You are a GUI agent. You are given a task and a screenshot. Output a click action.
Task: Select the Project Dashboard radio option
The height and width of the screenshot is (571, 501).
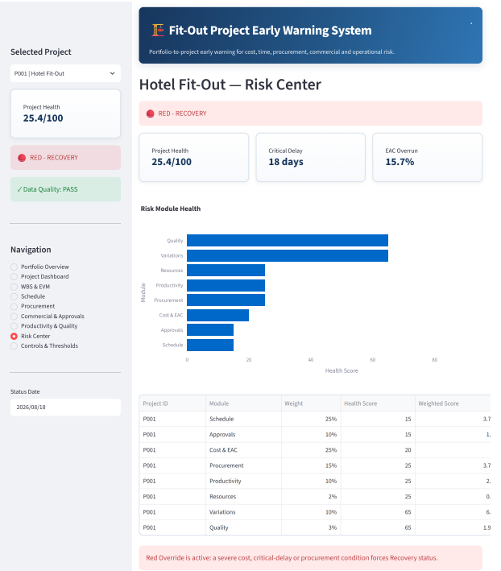click(x=14, y=277)
